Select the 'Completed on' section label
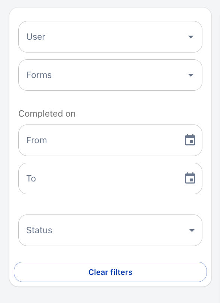Image resolution: width=220 pixels, height=303 pixels. click(x=47, y=114)
